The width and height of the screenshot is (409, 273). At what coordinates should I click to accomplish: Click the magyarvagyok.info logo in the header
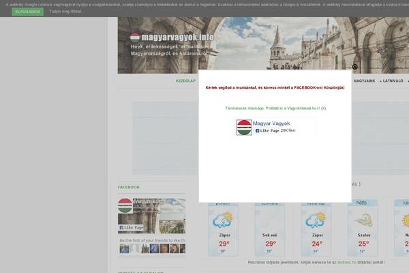point(172,38)
